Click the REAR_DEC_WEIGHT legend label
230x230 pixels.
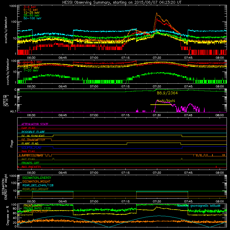[35, 189]
